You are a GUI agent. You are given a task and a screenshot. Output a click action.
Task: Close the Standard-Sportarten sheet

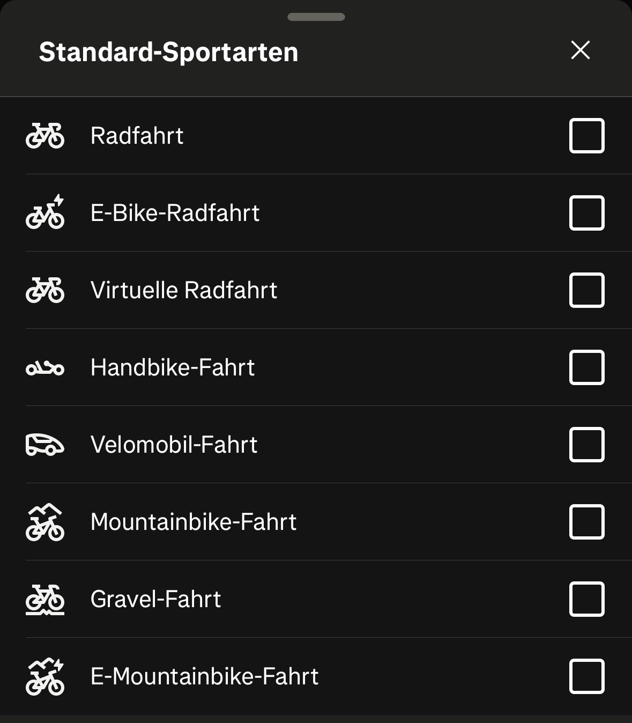581,50
